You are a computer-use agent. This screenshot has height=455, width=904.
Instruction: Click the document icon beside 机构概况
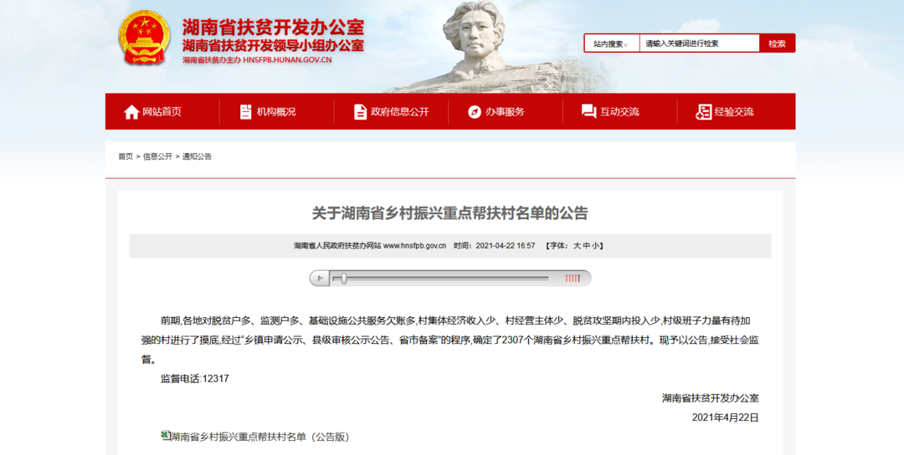(x=245, y=112)
